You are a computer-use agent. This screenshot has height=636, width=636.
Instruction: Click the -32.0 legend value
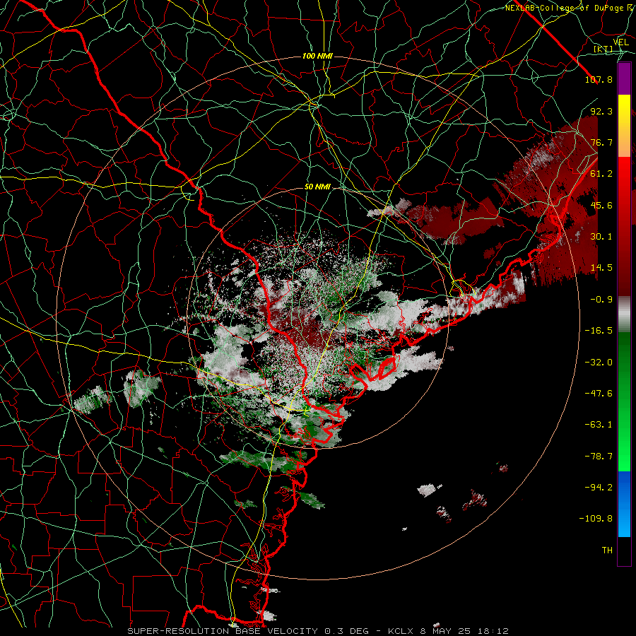[599, 363]
